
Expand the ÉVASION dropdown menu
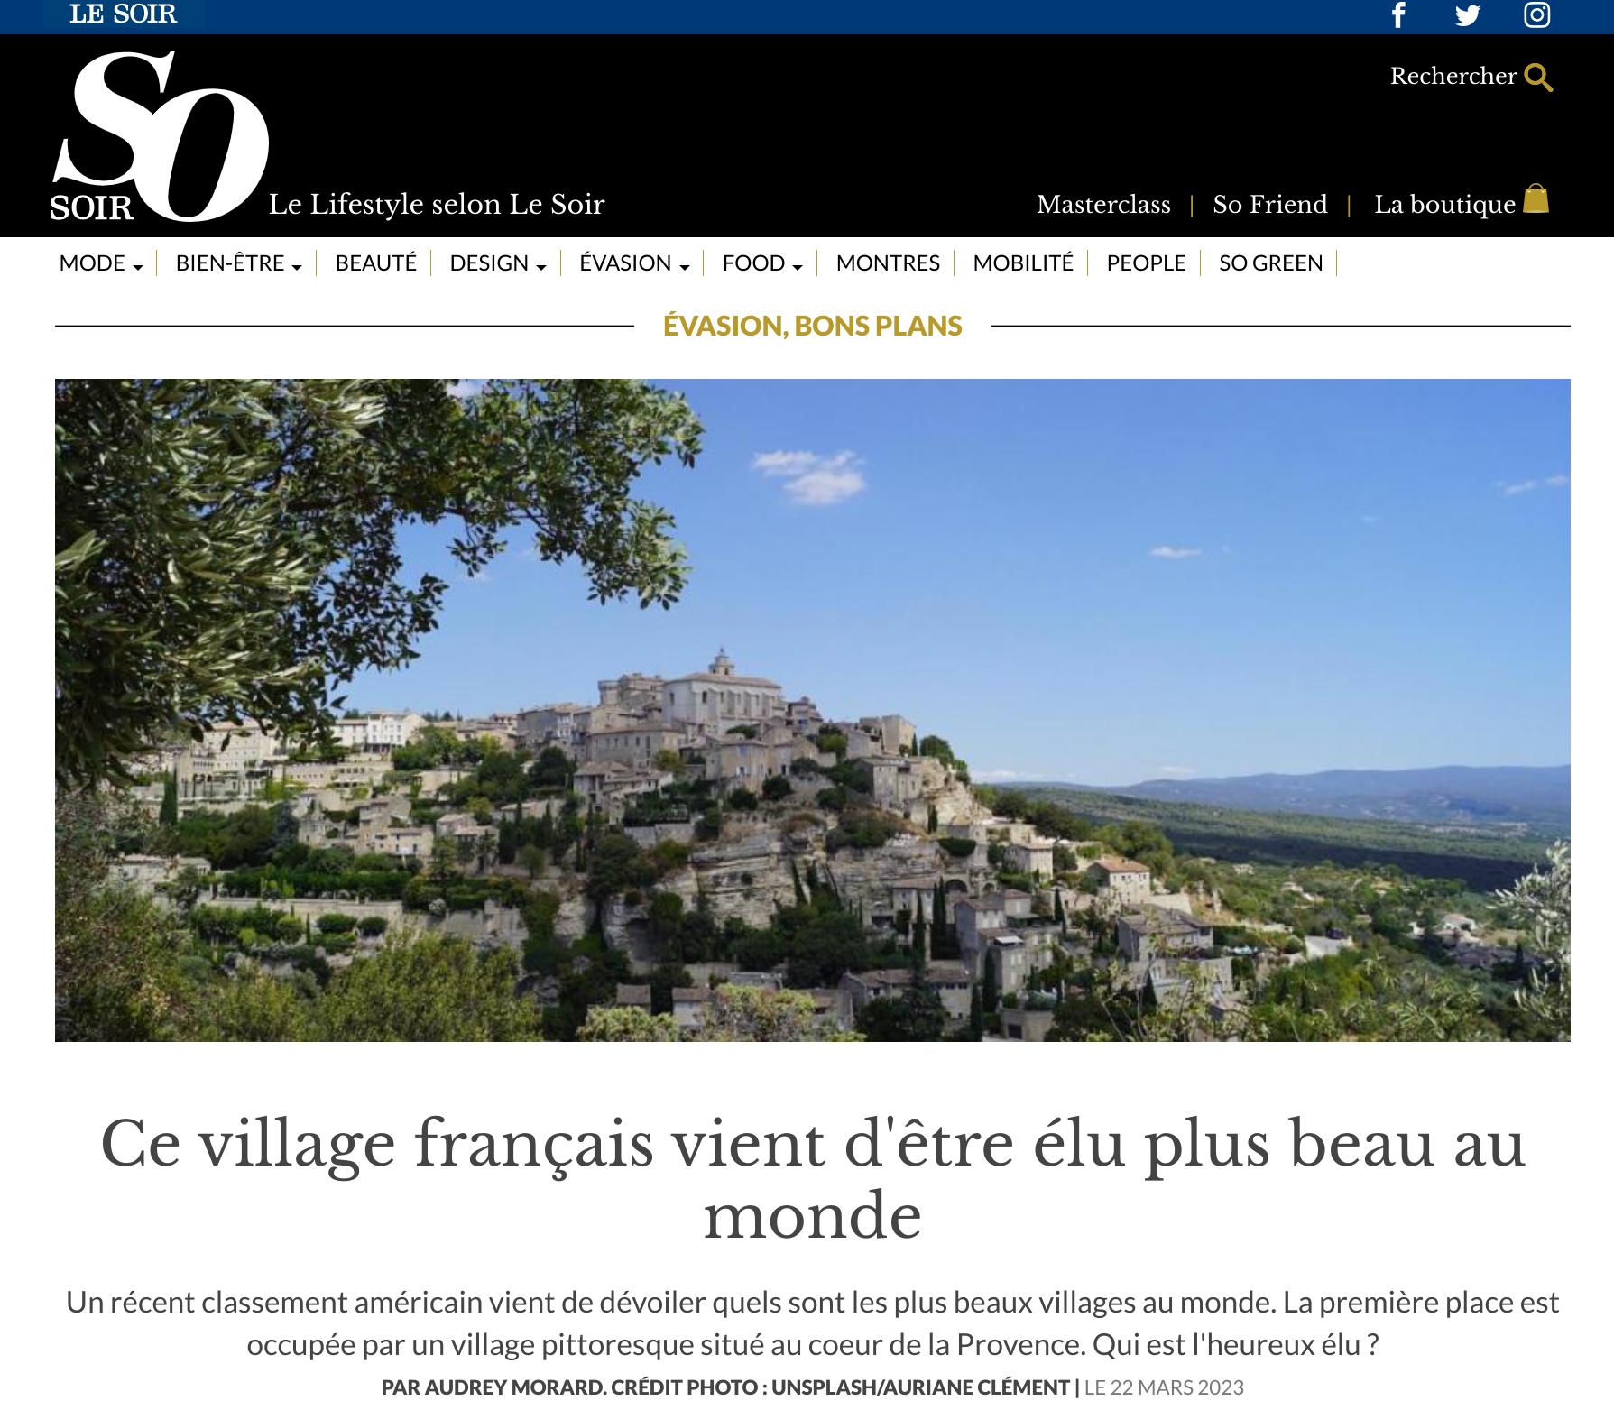pyautogui.click(x=634, y=263)
